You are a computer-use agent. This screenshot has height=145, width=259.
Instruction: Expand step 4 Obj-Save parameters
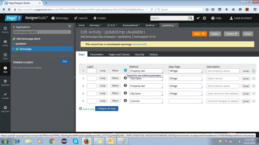point(125,93)
